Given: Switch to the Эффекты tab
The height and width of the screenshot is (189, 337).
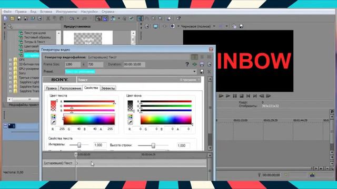Looking at the screenshot, I should (108, 88).
